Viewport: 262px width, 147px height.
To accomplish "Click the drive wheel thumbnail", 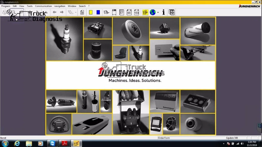I will (131, 31).
